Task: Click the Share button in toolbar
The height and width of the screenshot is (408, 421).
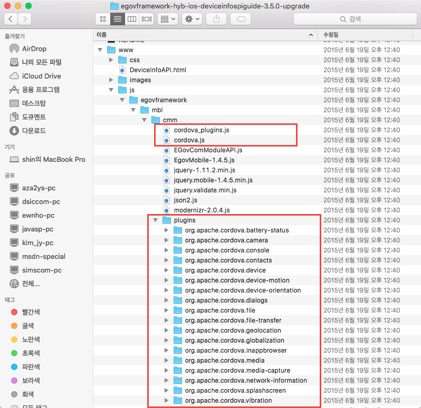Action: click(216, 19)
